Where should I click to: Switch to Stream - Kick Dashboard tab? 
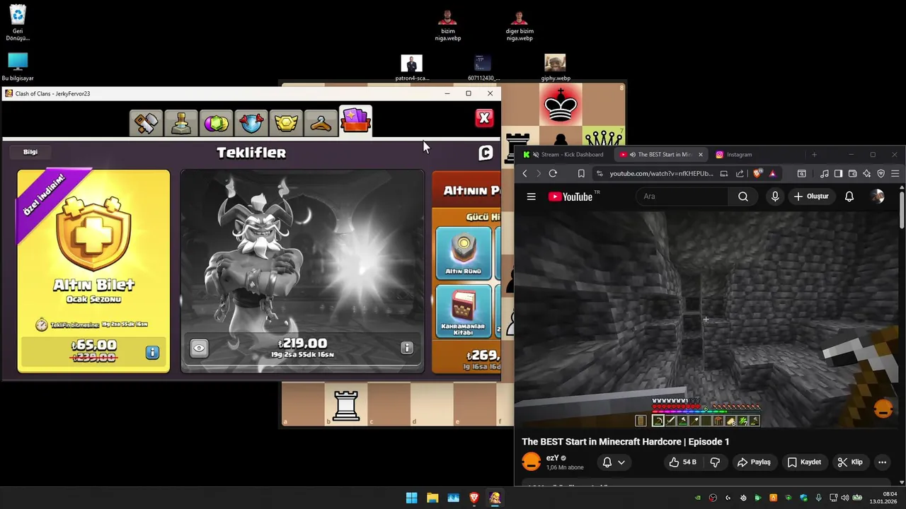[x=566, y=154]
